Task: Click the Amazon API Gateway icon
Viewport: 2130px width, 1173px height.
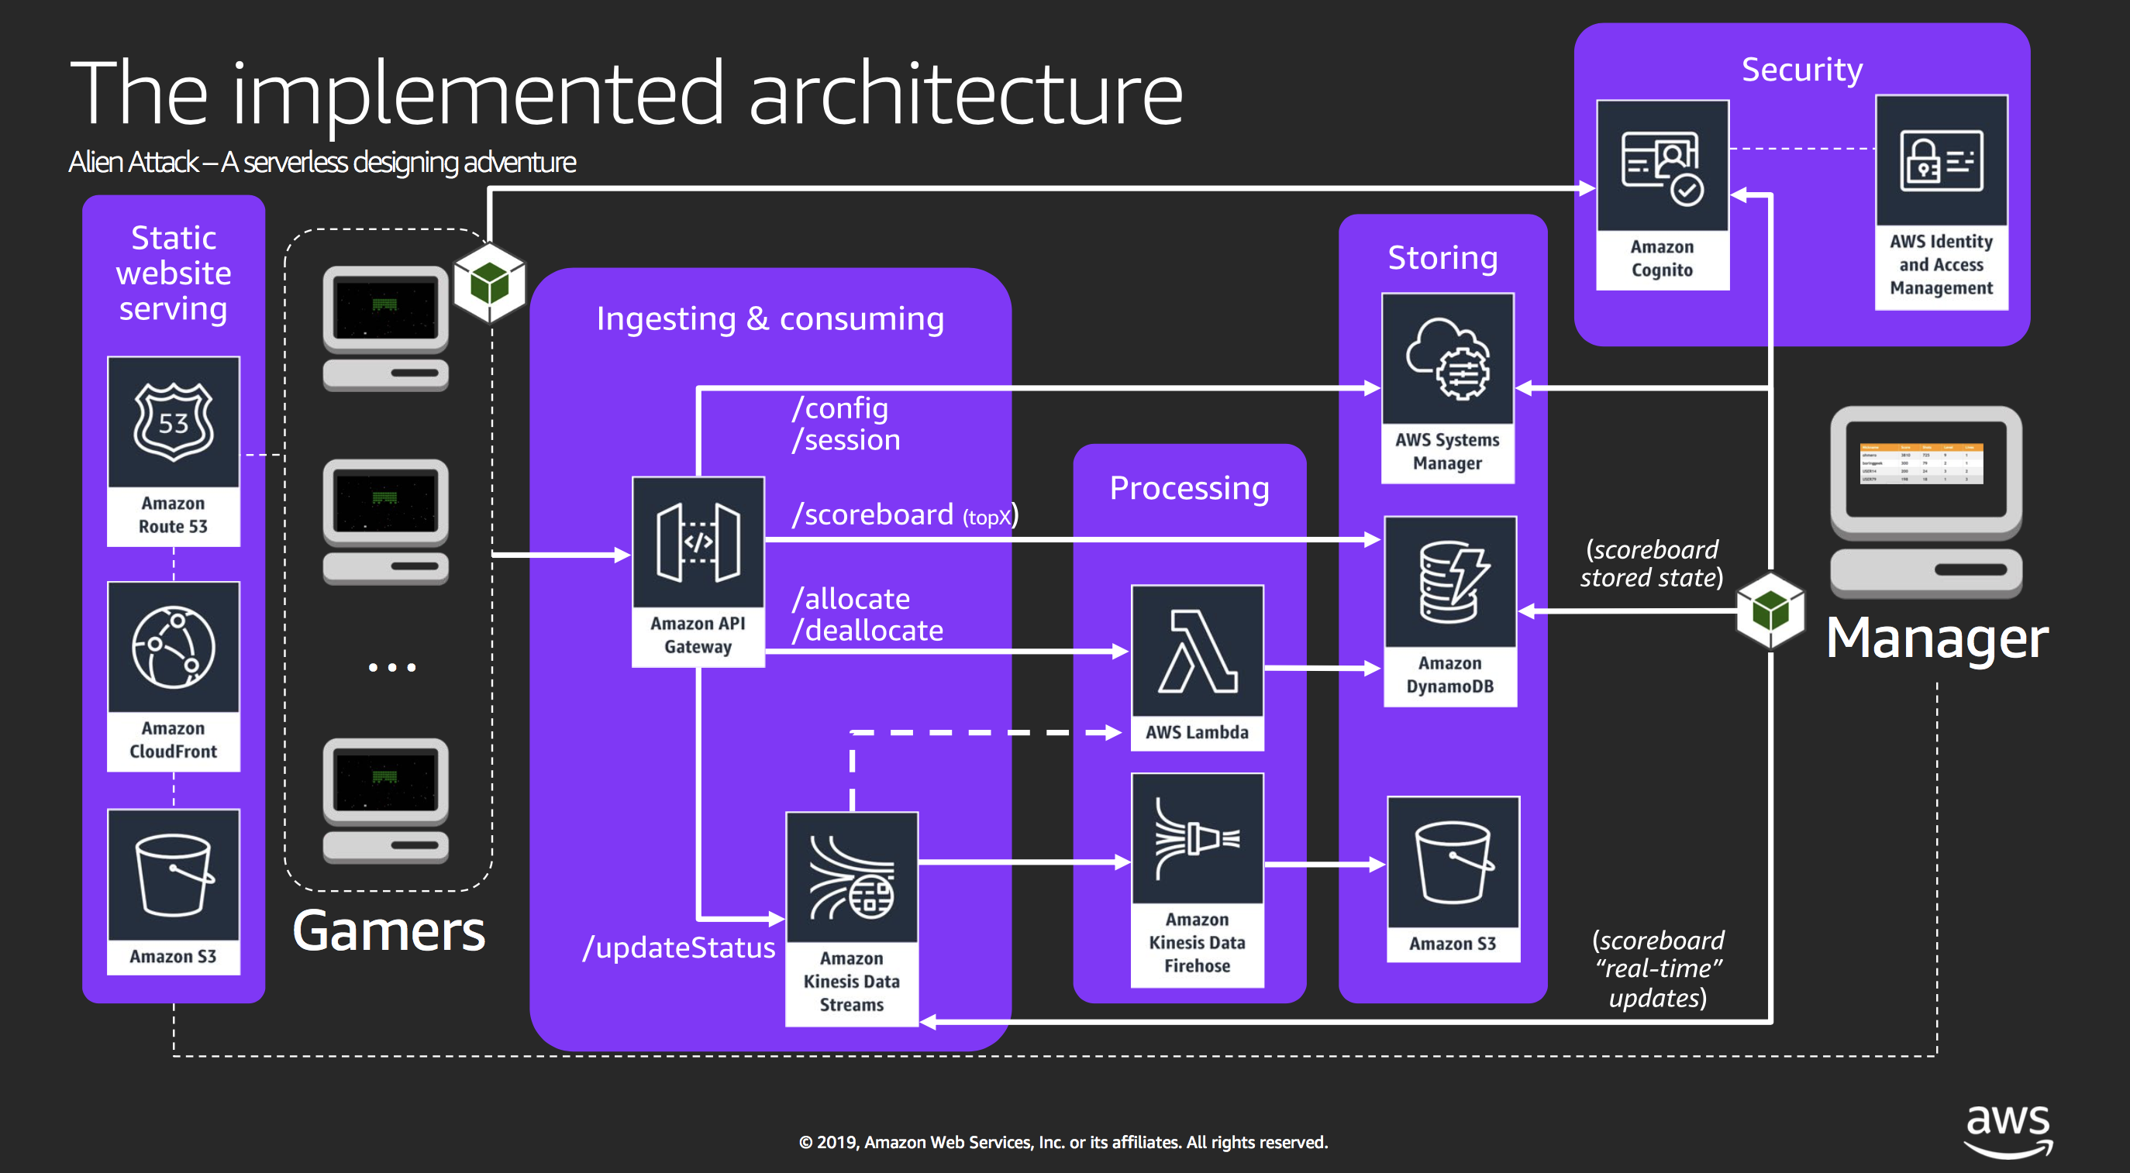Action: click(698, 542)
